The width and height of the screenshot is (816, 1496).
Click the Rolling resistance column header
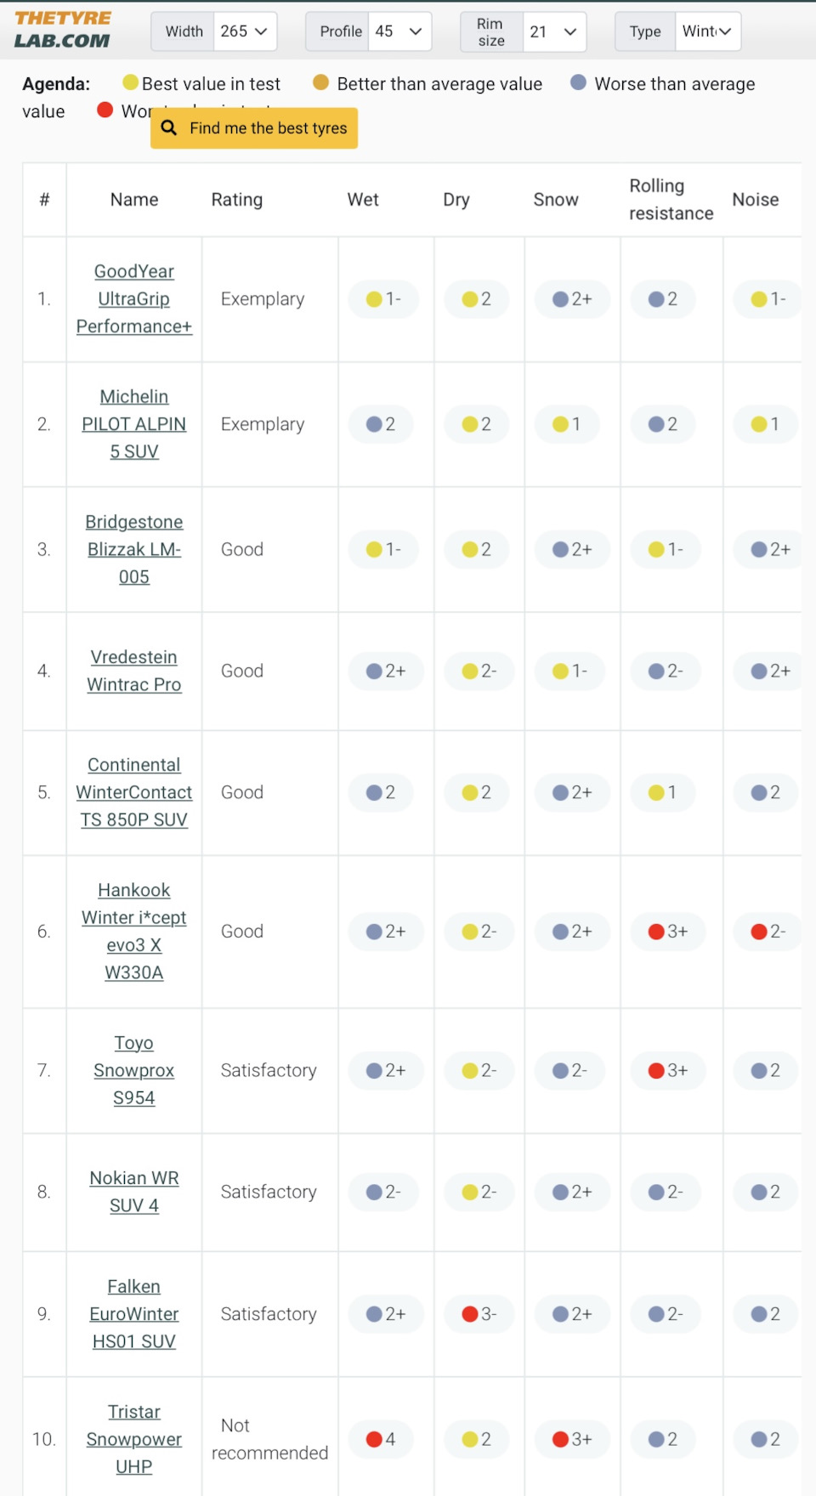671,200
